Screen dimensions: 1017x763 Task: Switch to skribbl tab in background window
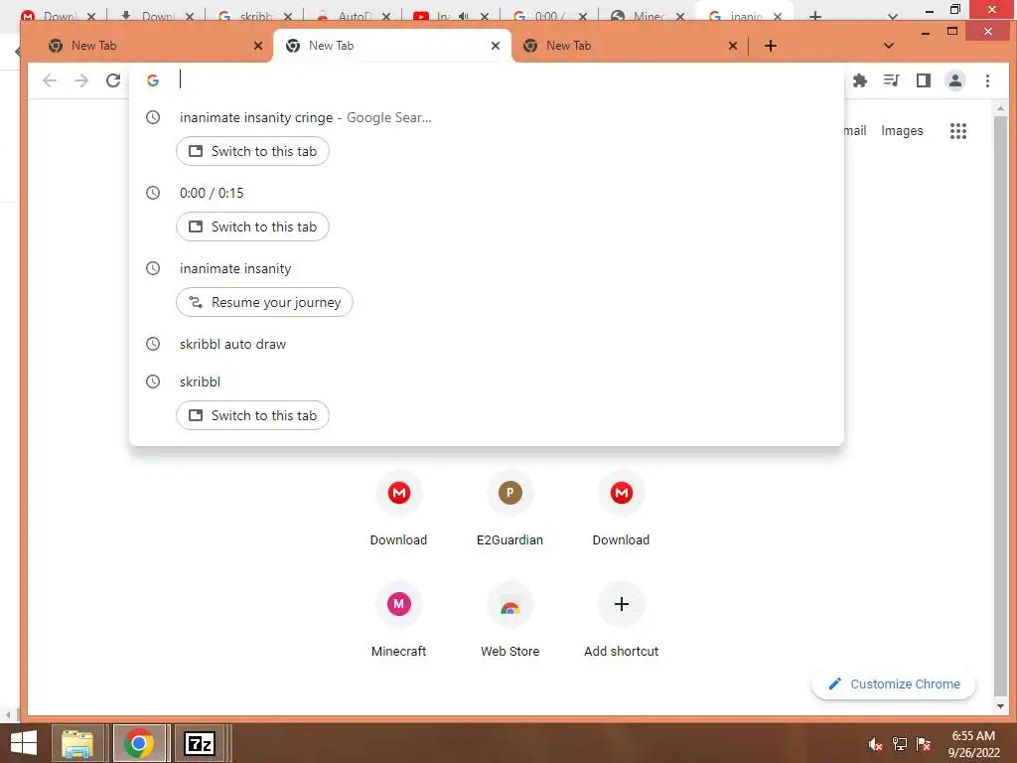pyautogui.click(x=255, y=16)
